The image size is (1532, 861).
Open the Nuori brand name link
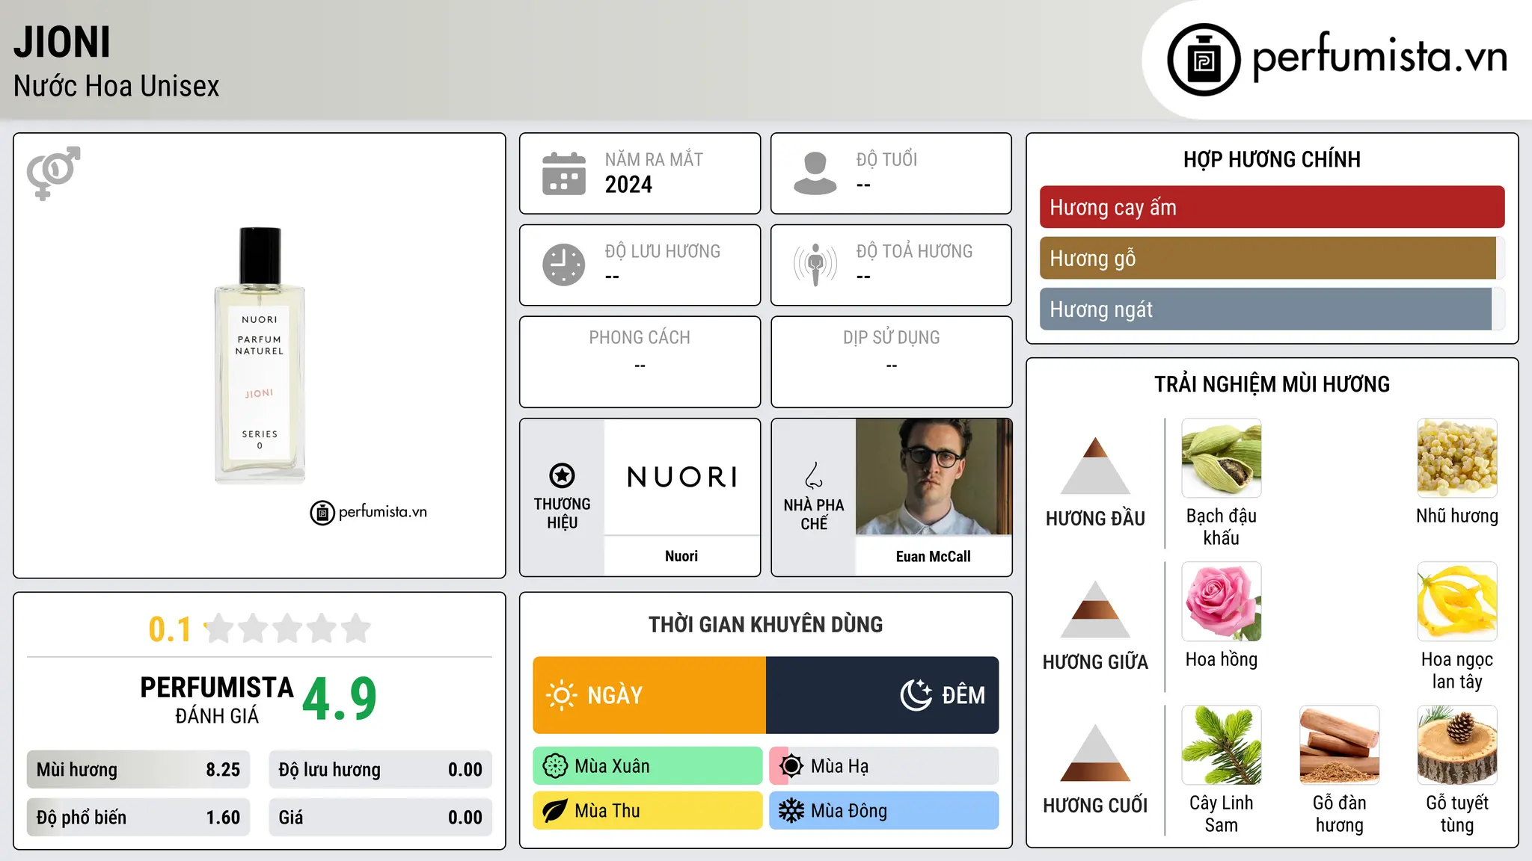(x=681, y=556)
